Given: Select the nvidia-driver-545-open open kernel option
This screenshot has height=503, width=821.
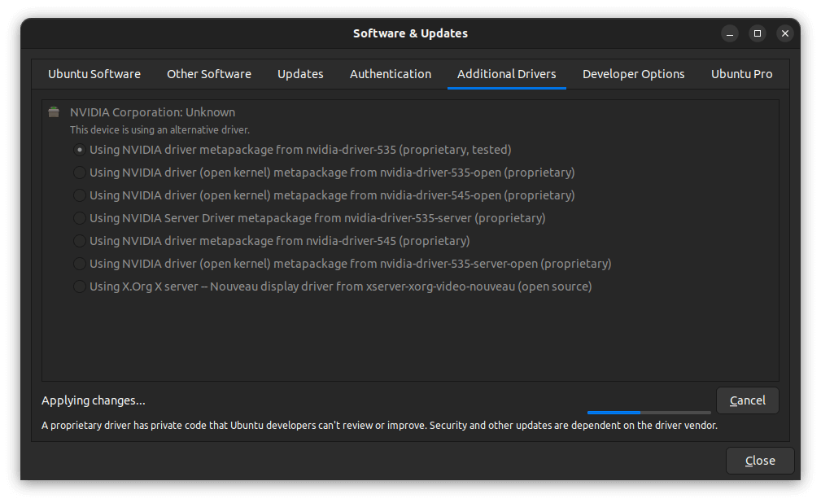Looking at the screenshot, I should pyautogui.click(x=80, y=195).
